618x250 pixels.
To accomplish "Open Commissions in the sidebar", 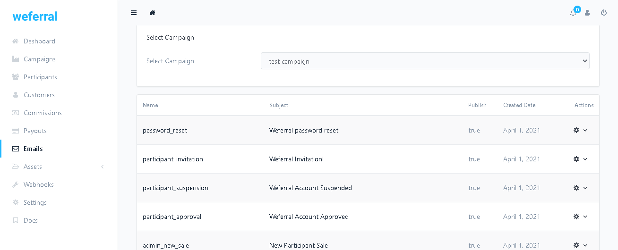I will pyautogui.click(x=43, y=113).
